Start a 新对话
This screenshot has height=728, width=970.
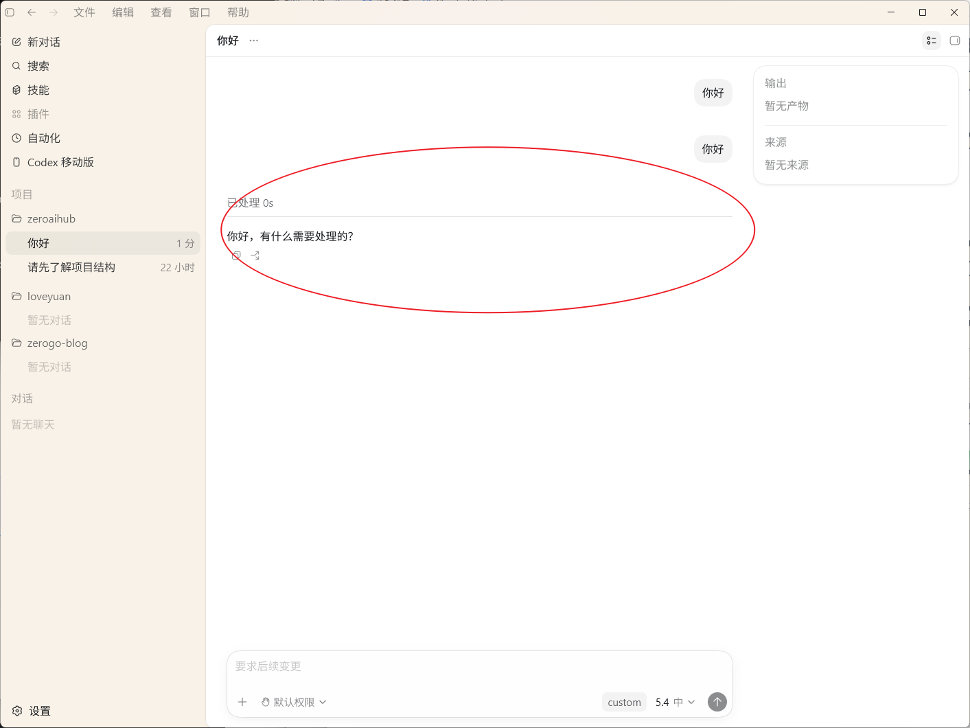coord(103,42)
